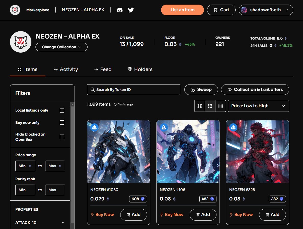Click the shadownft.eth profile avatar
Viewport: 303px width, 229px height.
tap(244, 10)
